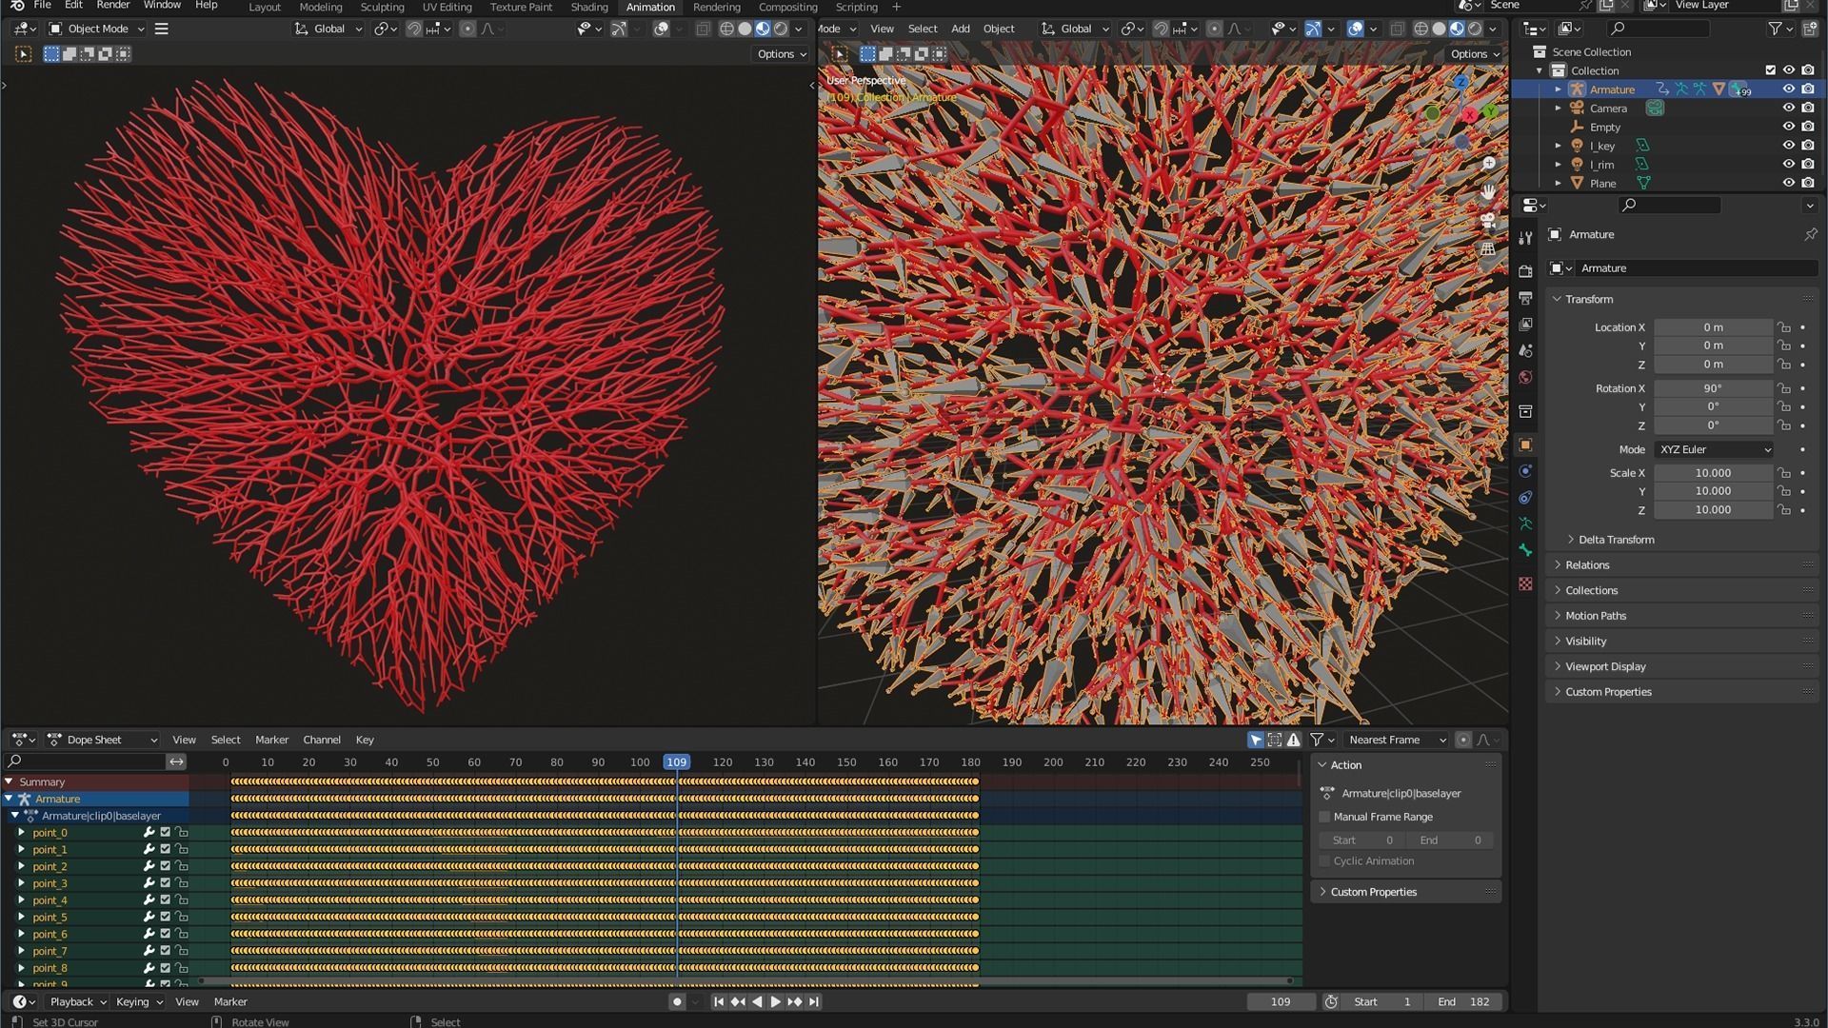1828x1028 pixels.
Task: Switch to the Shading workspace tab
Action: (x=588, y=7)
